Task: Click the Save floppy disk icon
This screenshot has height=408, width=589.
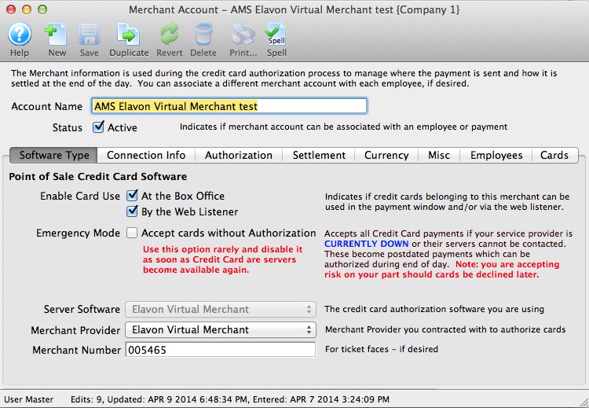Action: [89, 35]
